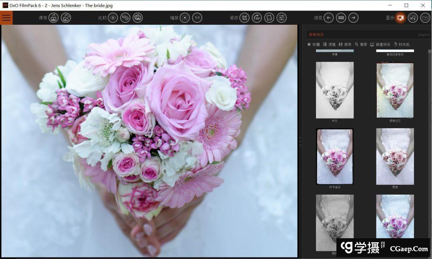
Task: Toggle the presets display panel button
Action: click(x=400, y=18)
